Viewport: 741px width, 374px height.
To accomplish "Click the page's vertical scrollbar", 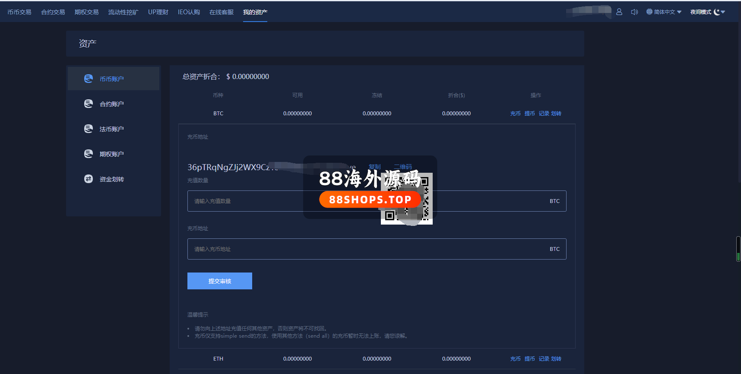I will 738,249.
